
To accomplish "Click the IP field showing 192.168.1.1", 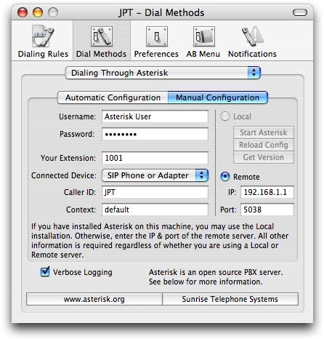I will pos(267,192).
